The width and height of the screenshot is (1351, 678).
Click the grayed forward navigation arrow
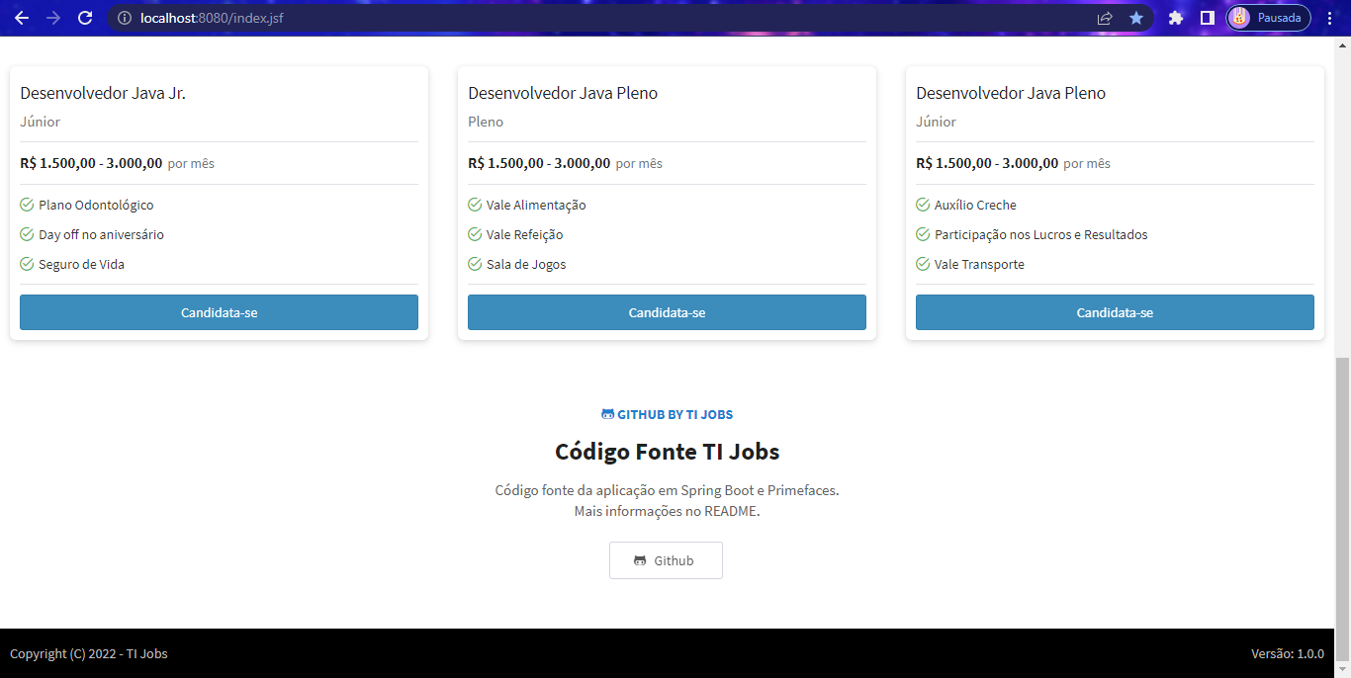(x=53, y=17)
